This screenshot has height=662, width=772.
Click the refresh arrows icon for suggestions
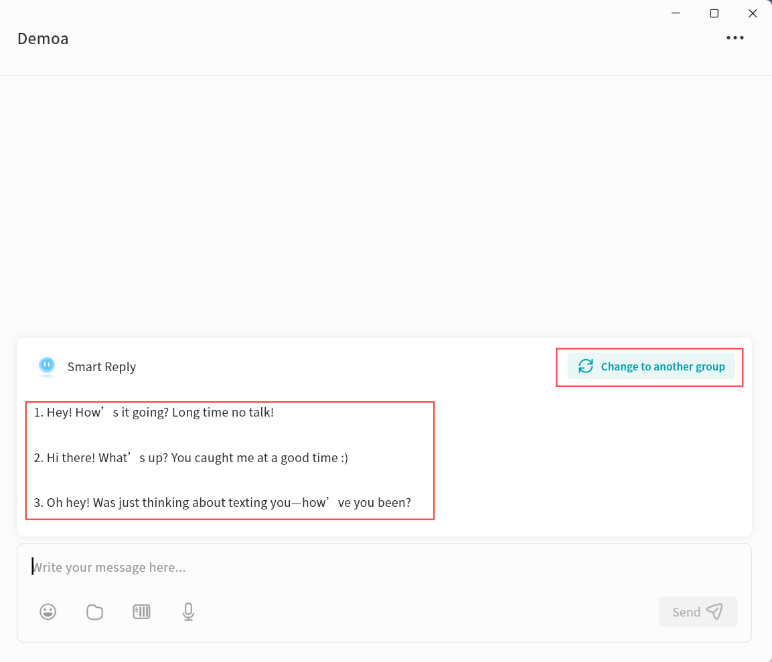(586, 366)
